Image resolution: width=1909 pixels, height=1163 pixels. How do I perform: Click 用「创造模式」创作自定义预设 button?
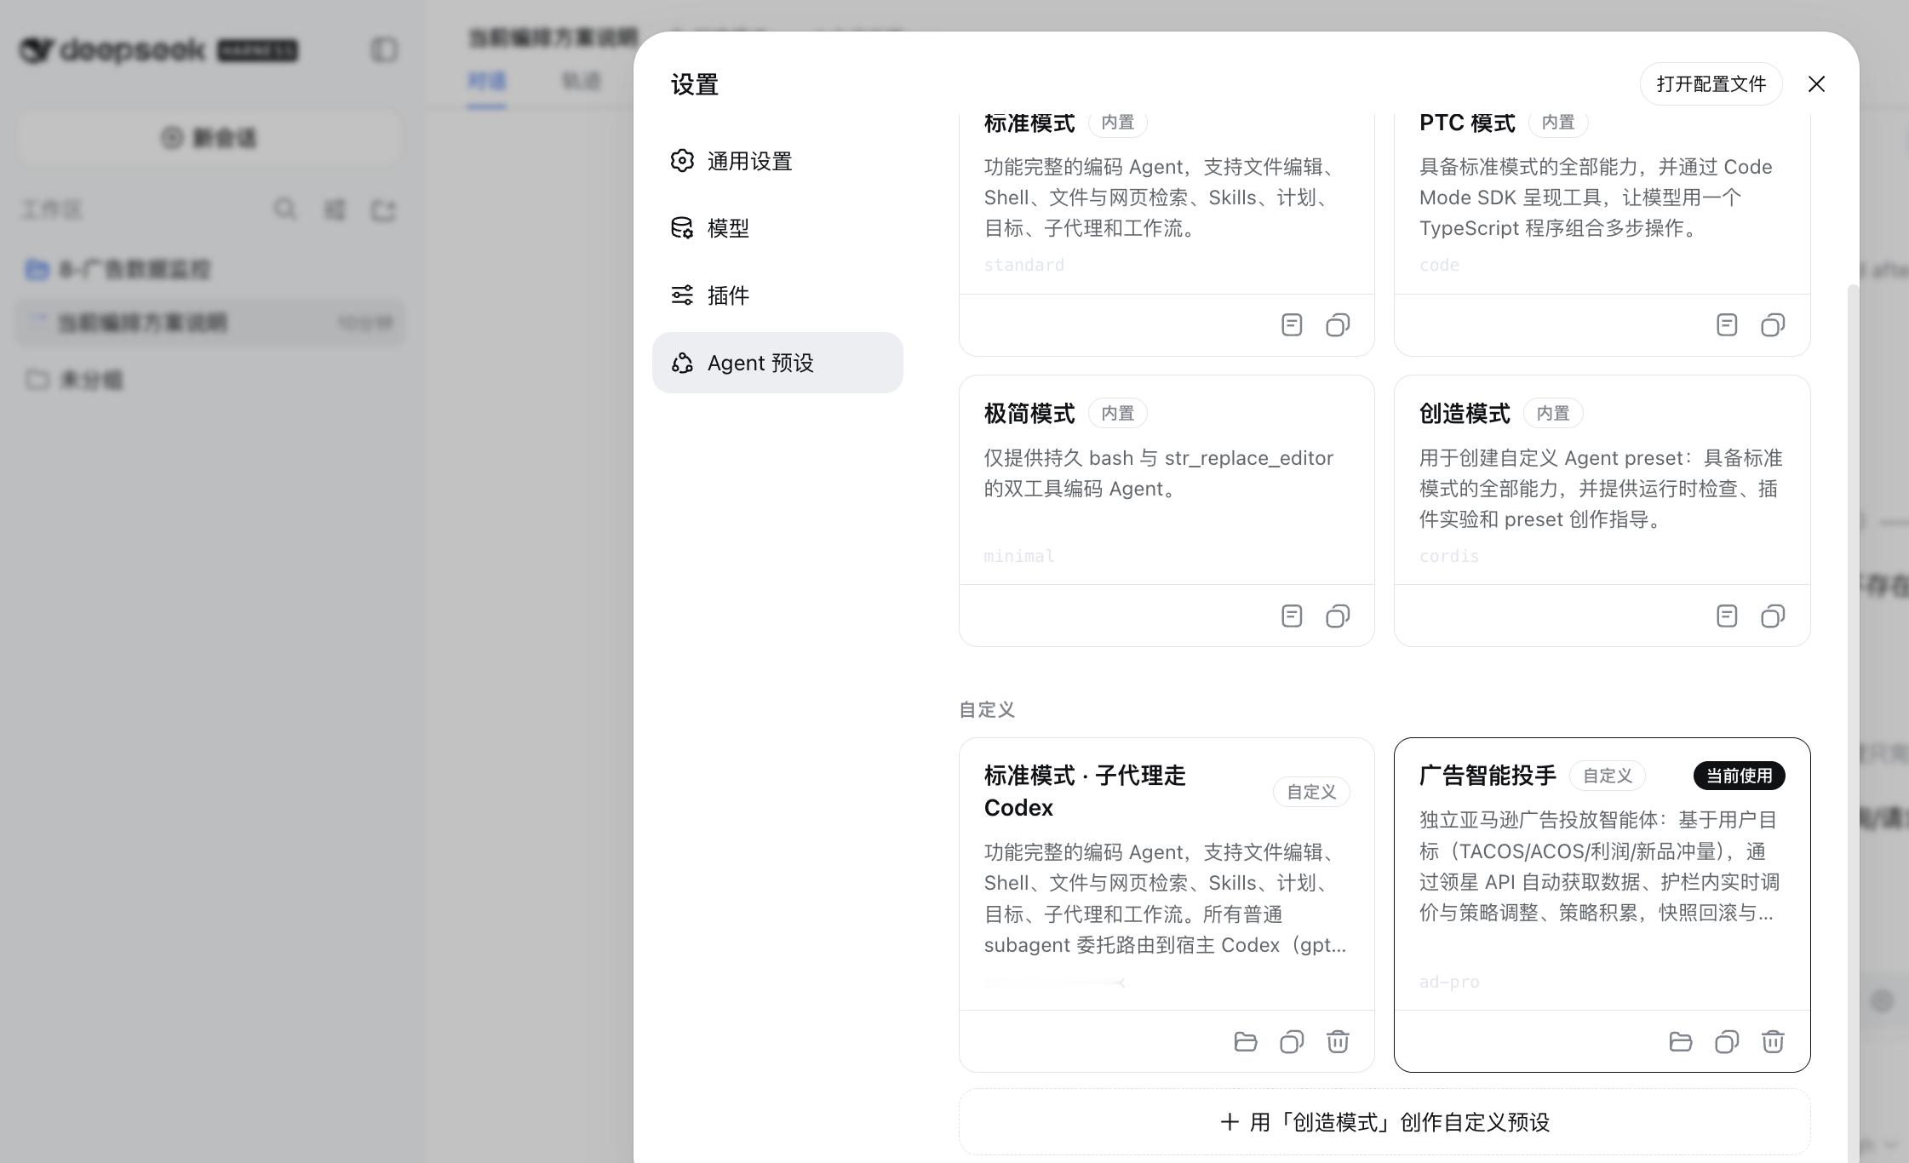[1384, 1122]
